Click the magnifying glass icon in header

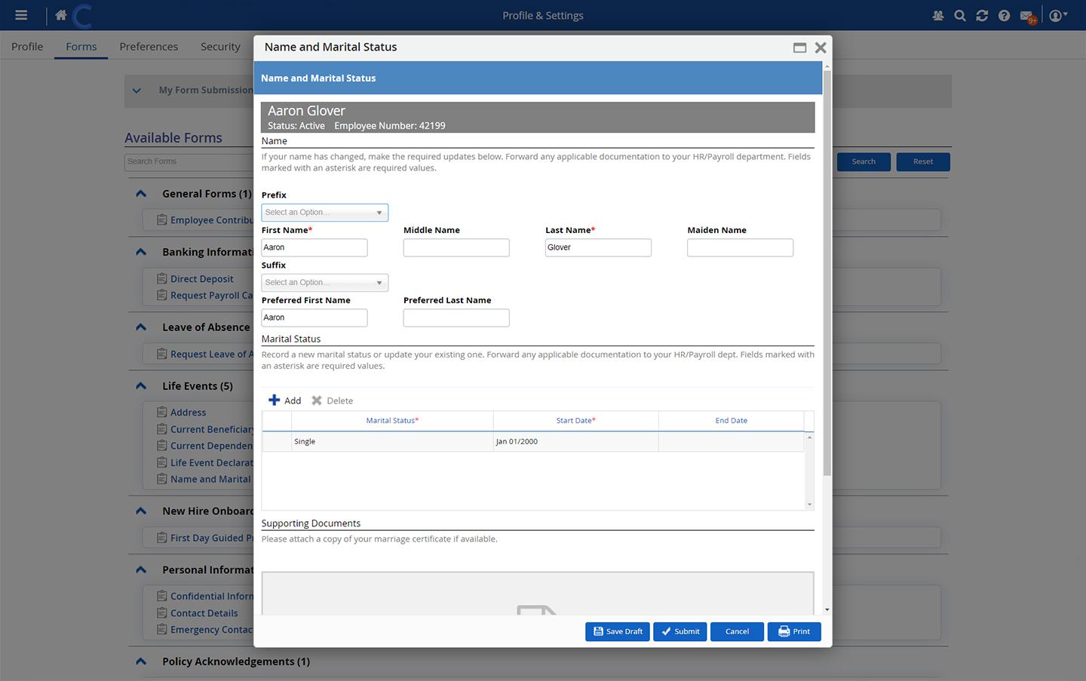pyautogui.click(x=959, y=15)
